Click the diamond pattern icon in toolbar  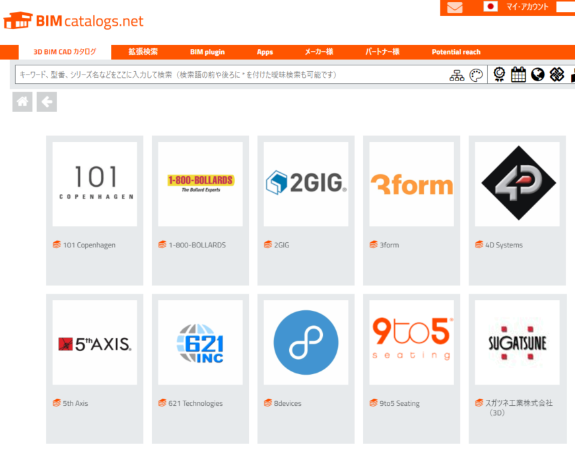(x=557, y=75)
